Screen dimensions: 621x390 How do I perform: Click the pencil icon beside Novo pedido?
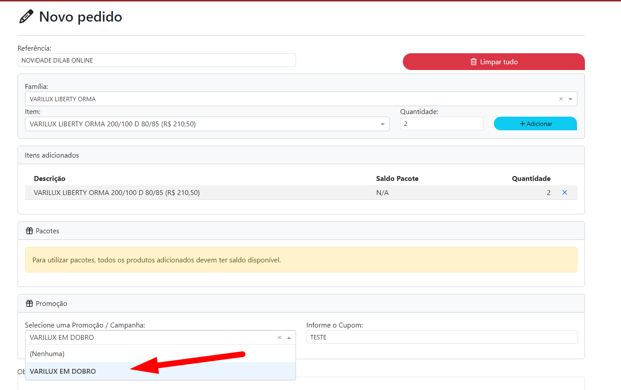coord(26,17)
